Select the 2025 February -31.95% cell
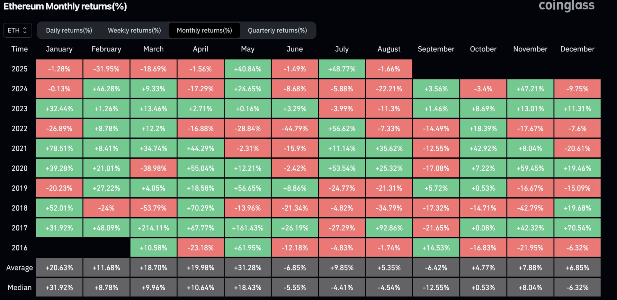The width and height of the screenshot is (617, 300). coord(106,69)
